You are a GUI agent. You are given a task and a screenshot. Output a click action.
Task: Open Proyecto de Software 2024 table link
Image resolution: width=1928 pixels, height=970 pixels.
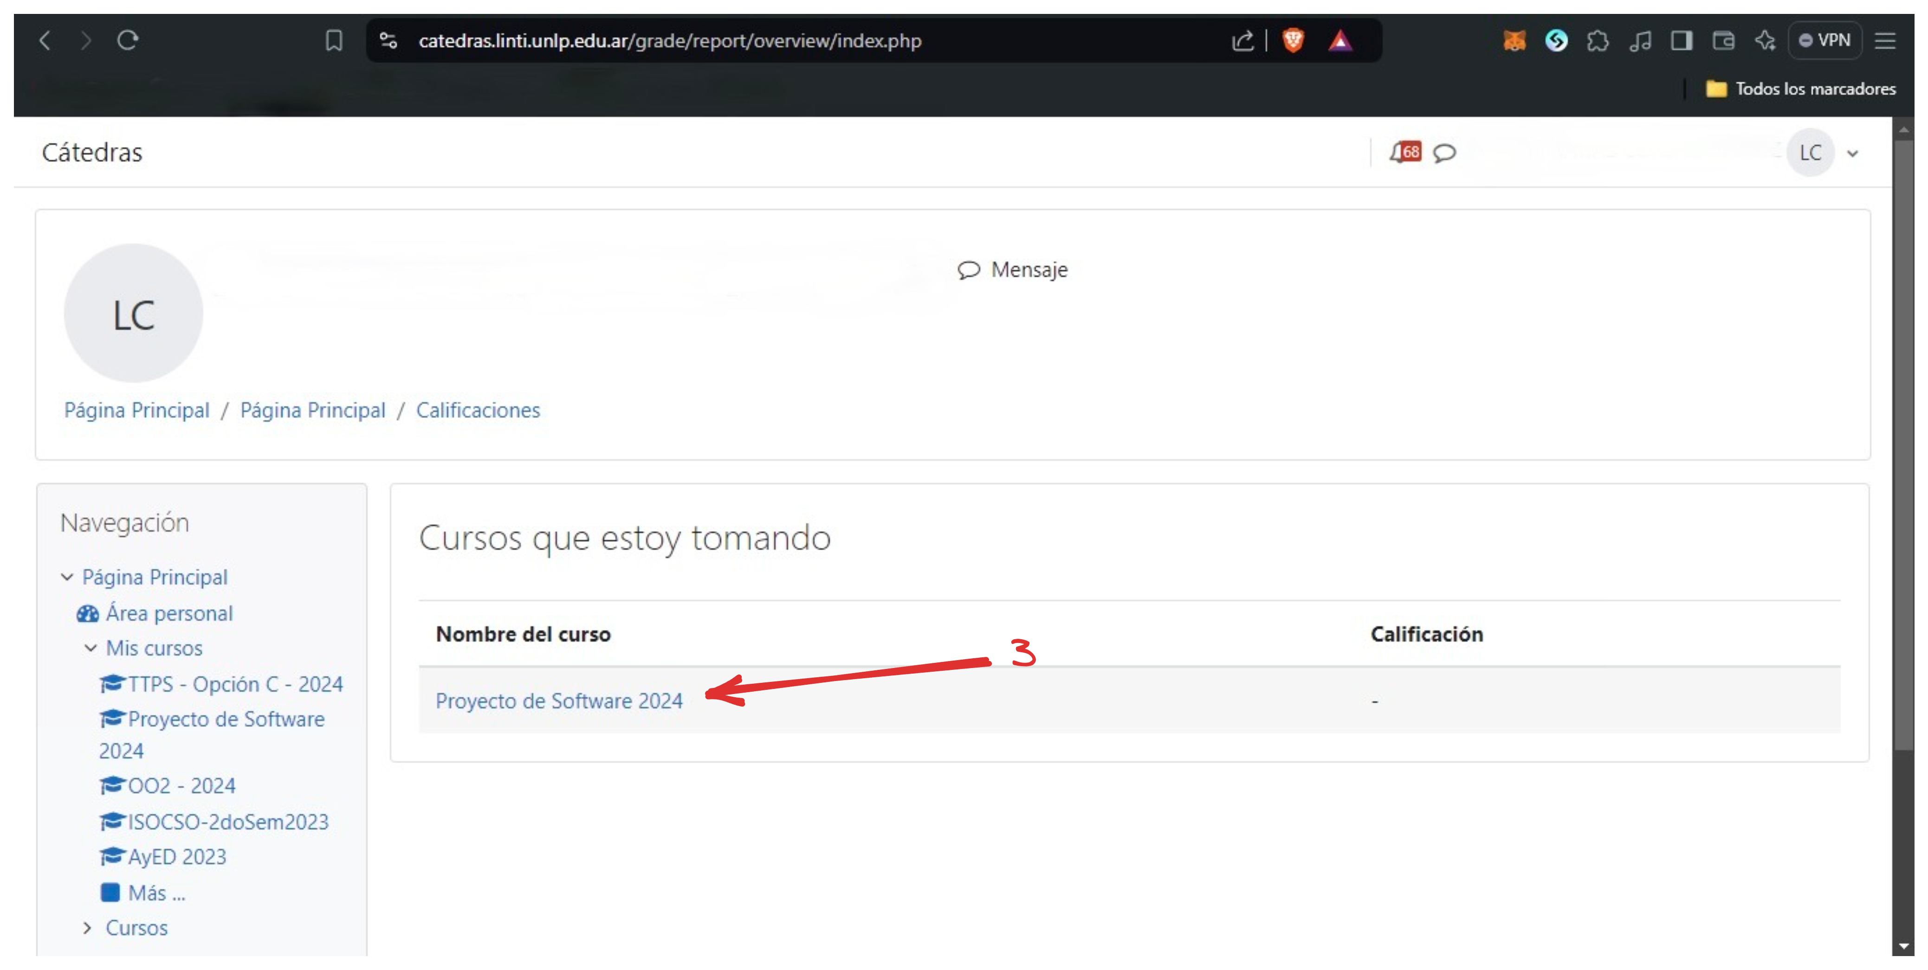pyautogui.click(x=559, y=700)
